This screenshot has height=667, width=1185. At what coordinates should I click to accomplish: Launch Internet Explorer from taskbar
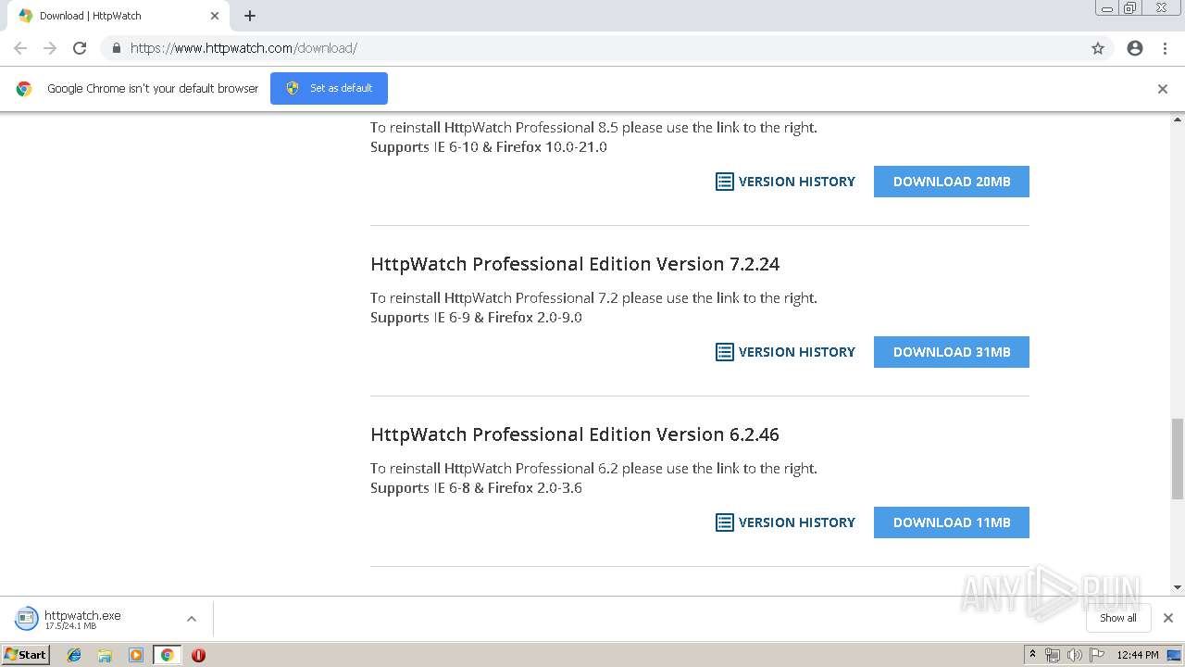74,655
